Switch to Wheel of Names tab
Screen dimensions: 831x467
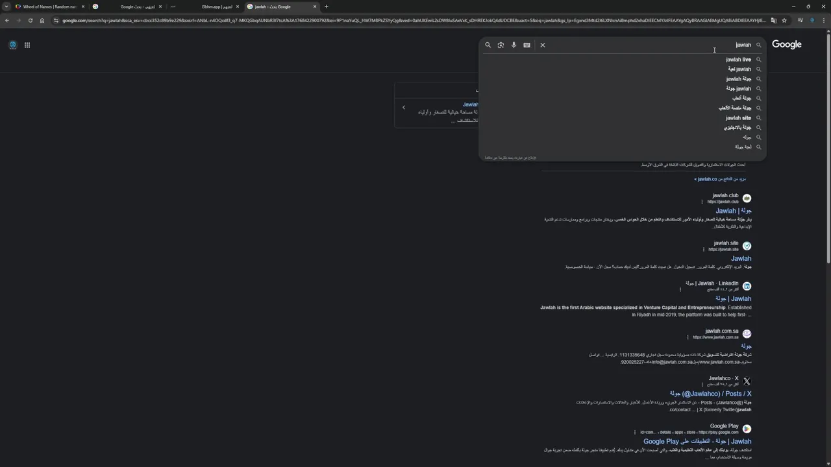(x=49, y=6)
